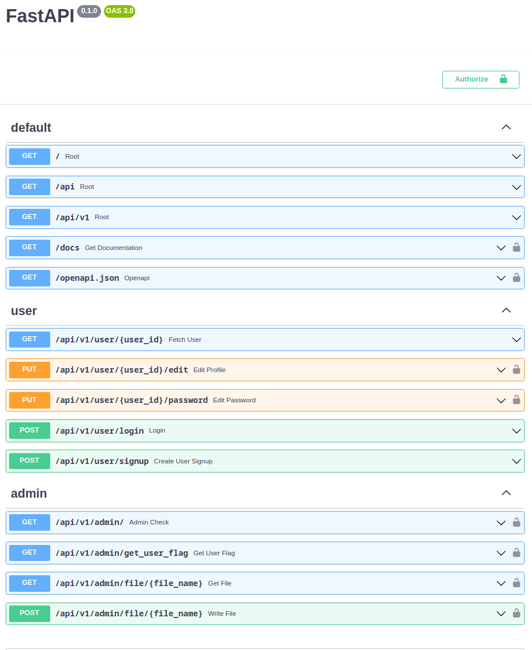Image resolution: width=532 pixels, height=650 pixels.
Task: Click the lock icon on /docs row
Action: point(516,248)
